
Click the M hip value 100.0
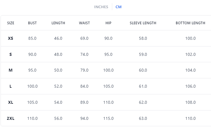pos(108,70)
